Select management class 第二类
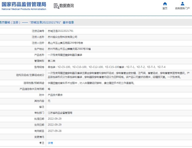192x148 pixels. pos(52,61)
